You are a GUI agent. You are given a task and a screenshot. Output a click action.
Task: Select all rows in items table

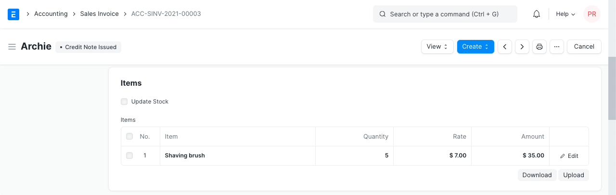click(x=129, y=137)
